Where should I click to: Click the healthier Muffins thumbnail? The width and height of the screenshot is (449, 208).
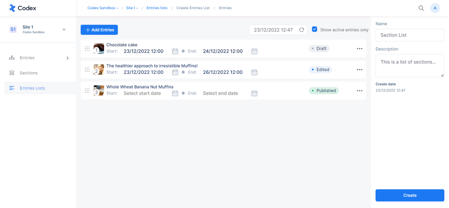[x=99, y=69]
